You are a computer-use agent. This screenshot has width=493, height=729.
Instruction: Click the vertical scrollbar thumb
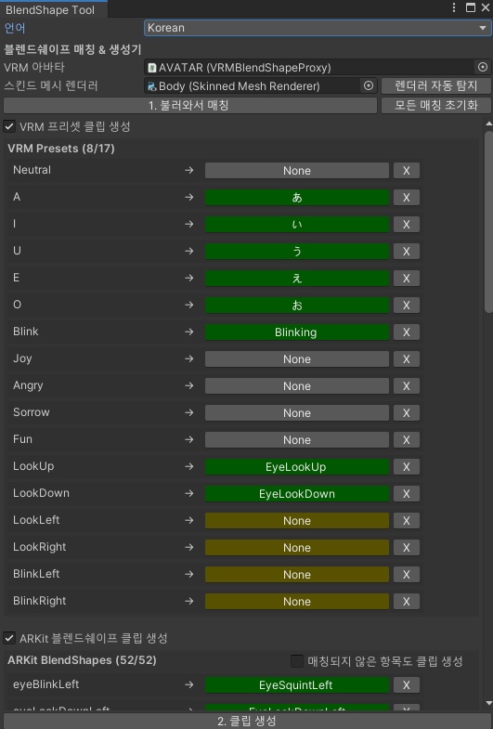pos(488,222)
